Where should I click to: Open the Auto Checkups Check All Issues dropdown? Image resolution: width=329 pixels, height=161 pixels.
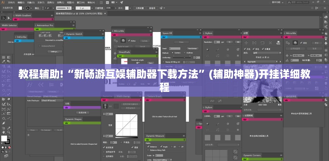coord(52,100)
